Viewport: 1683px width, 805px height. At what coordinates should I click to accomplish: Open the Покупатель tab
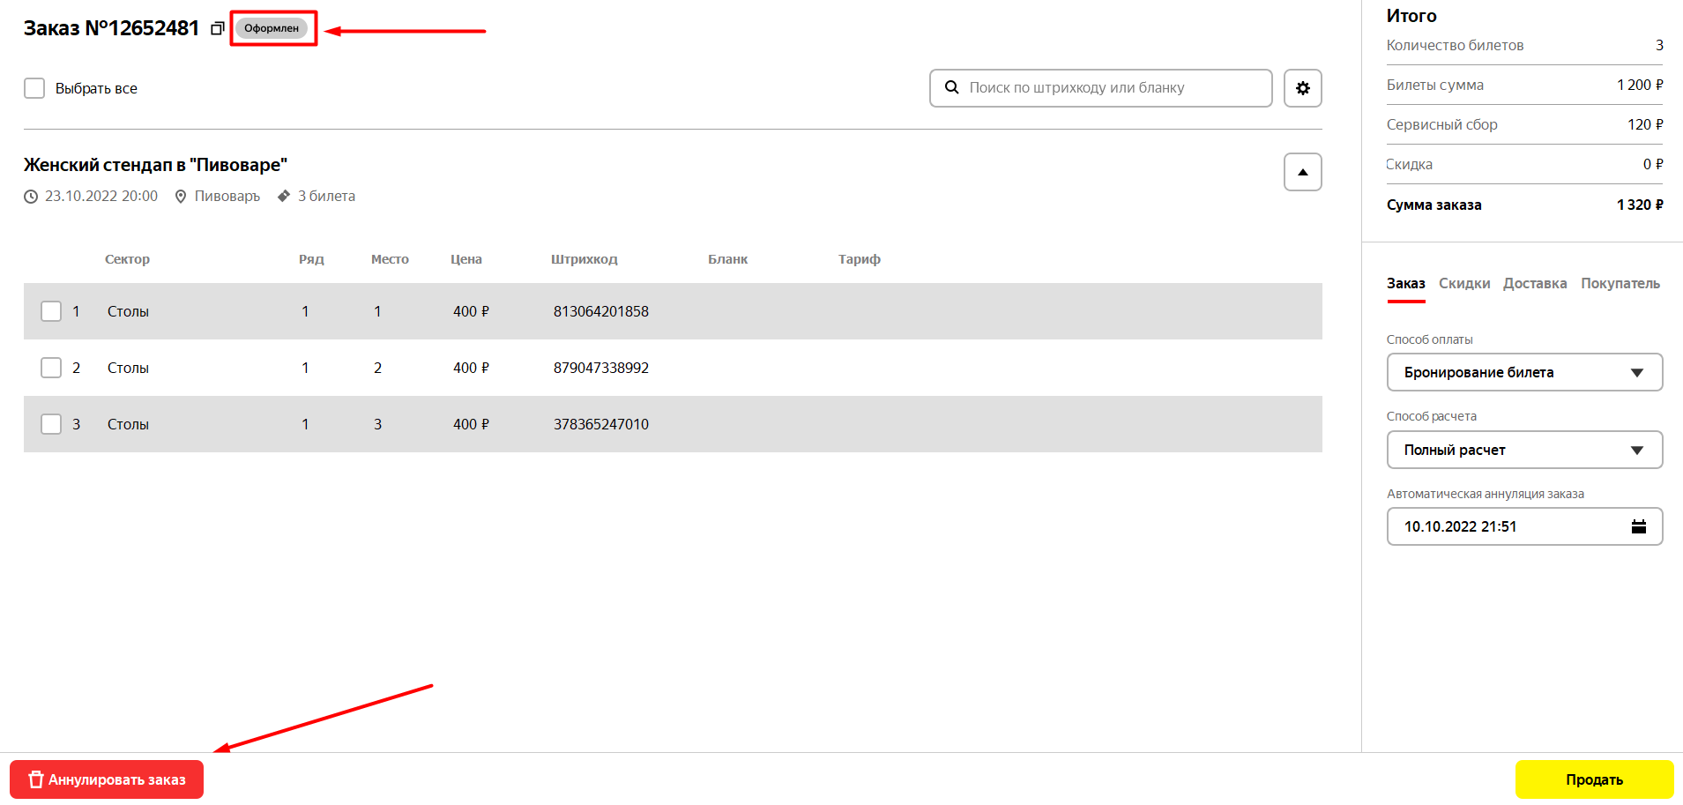tap(1620, 284)
